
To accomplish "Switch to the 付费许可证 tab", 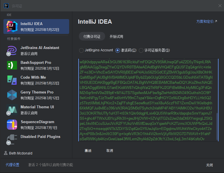I will [x=92, y=36].
